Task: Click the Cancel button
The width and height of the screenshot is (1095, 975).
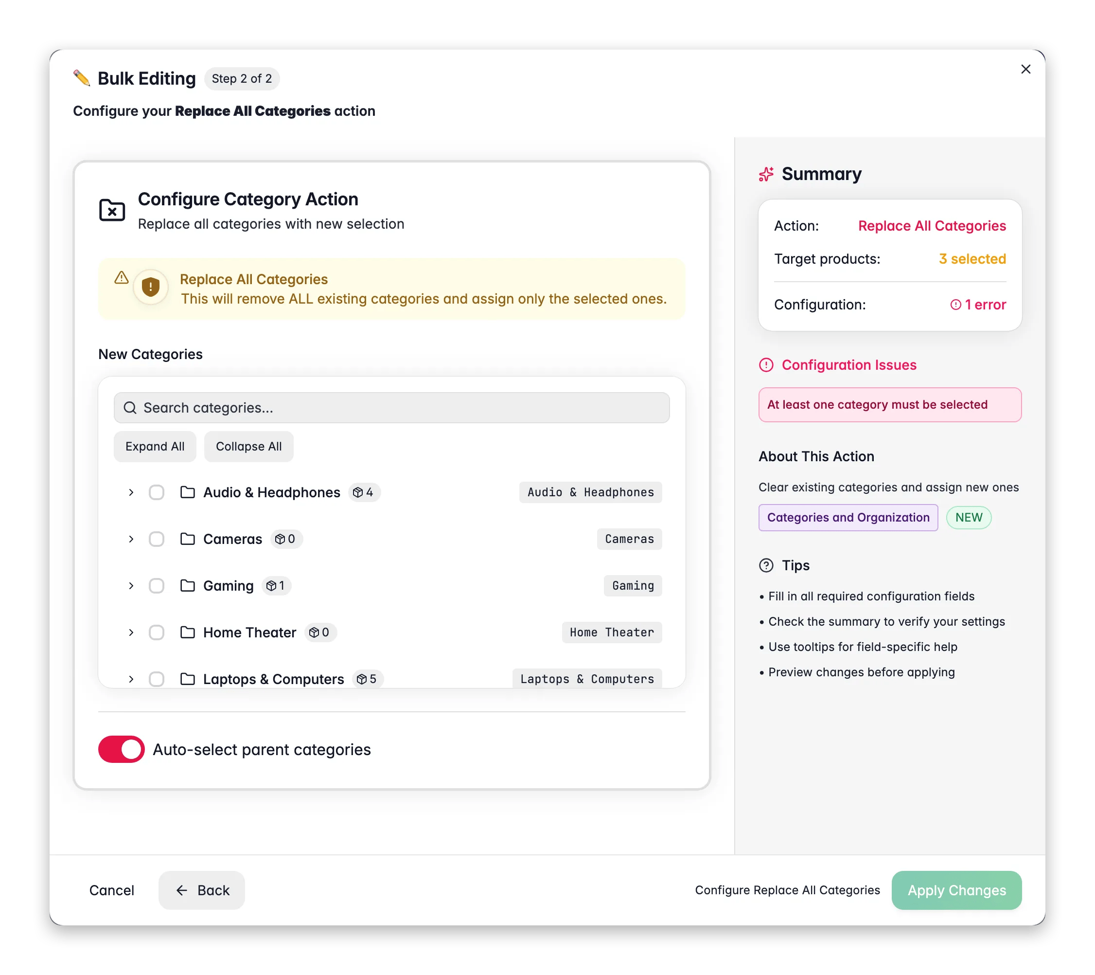Action: (112, 890)
